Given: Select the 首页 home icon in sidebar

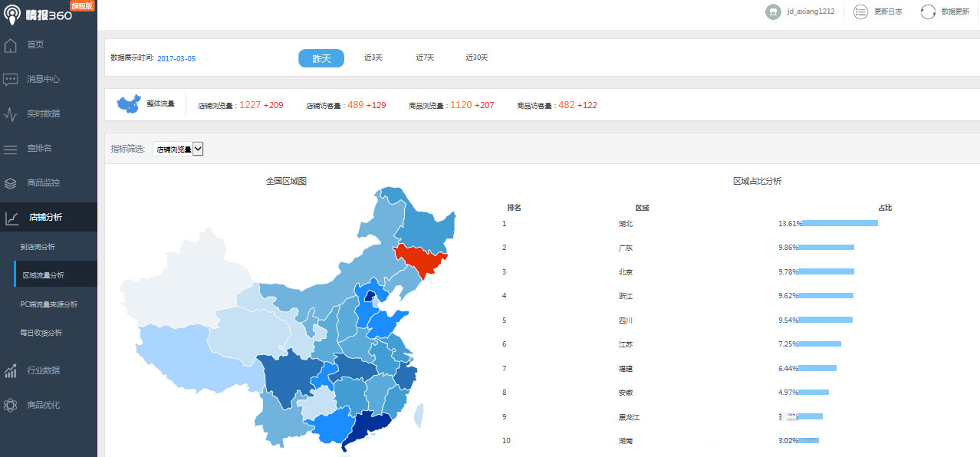Looking at the screenshot, I should [11, 44].
